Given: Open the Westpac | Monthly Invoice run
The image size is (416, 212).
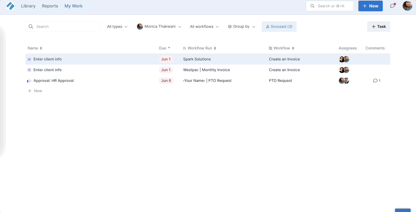Looking at the screenshot, I should [x=207, y=70].
